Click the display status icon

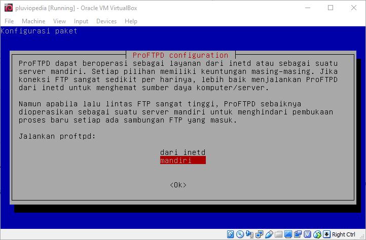[x=288, y=234]
